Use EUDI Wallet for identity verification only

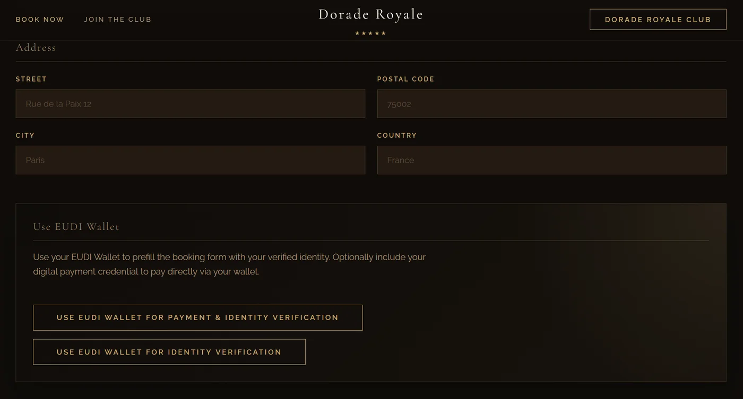pos(169,352)
